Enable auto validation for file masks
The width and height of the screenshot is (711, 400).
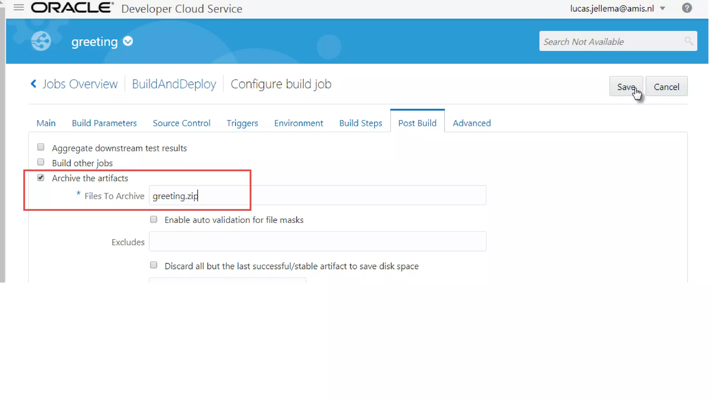[153, 219]
